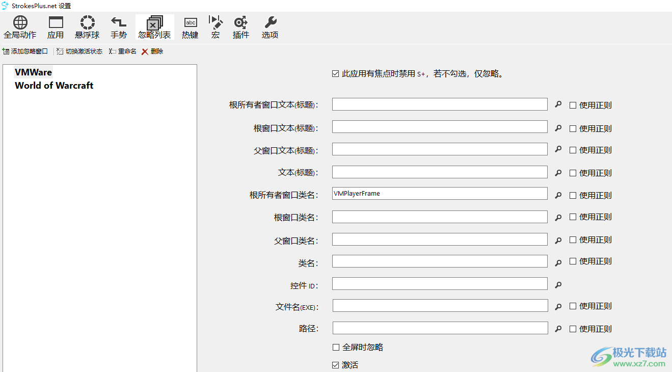
Task: Click the 文本(标题) input field
Action: coord(440,172)
